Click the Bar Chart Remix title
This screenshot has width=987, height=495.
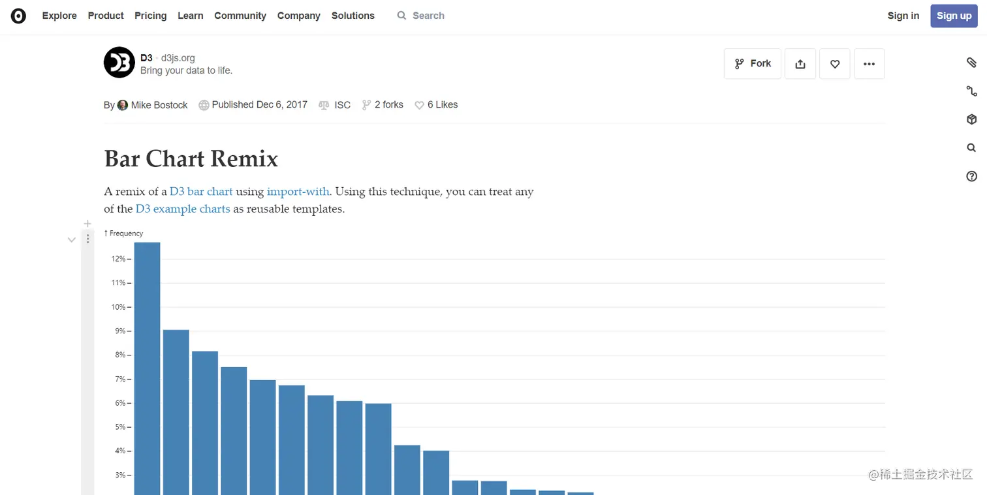191,158
